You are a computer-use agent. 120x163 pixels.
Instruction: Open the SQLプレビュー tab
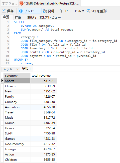50,17
